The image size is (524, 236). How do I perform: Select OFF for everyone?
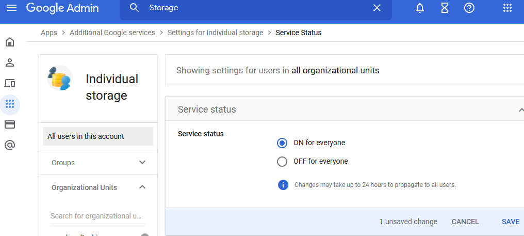tap(282, 162)
